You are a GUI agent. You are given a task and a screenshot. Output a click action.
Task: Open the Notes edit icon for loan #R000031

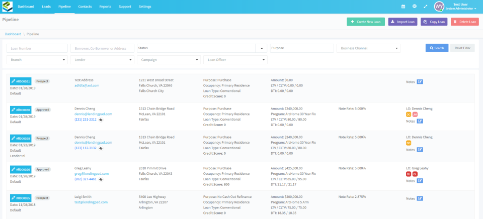pyautogui.click(x=420, y=82)
